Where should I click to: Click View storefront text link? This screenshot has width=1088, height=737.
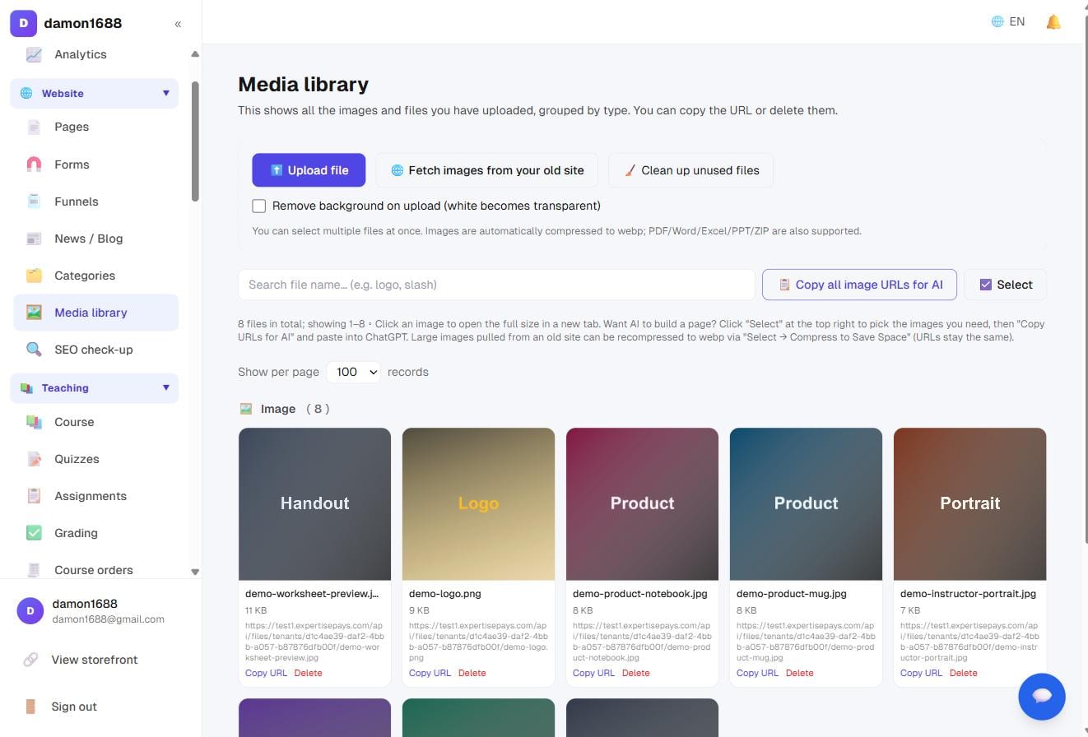coord(95,660)
